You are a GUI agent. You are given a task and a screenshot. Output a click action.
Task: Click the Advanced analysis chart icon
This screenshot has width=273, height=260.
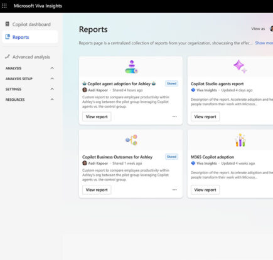coord(8,56)
